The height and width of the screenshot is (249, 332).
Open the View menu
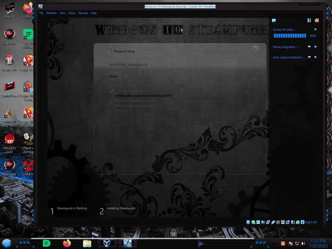click(63, 13)
